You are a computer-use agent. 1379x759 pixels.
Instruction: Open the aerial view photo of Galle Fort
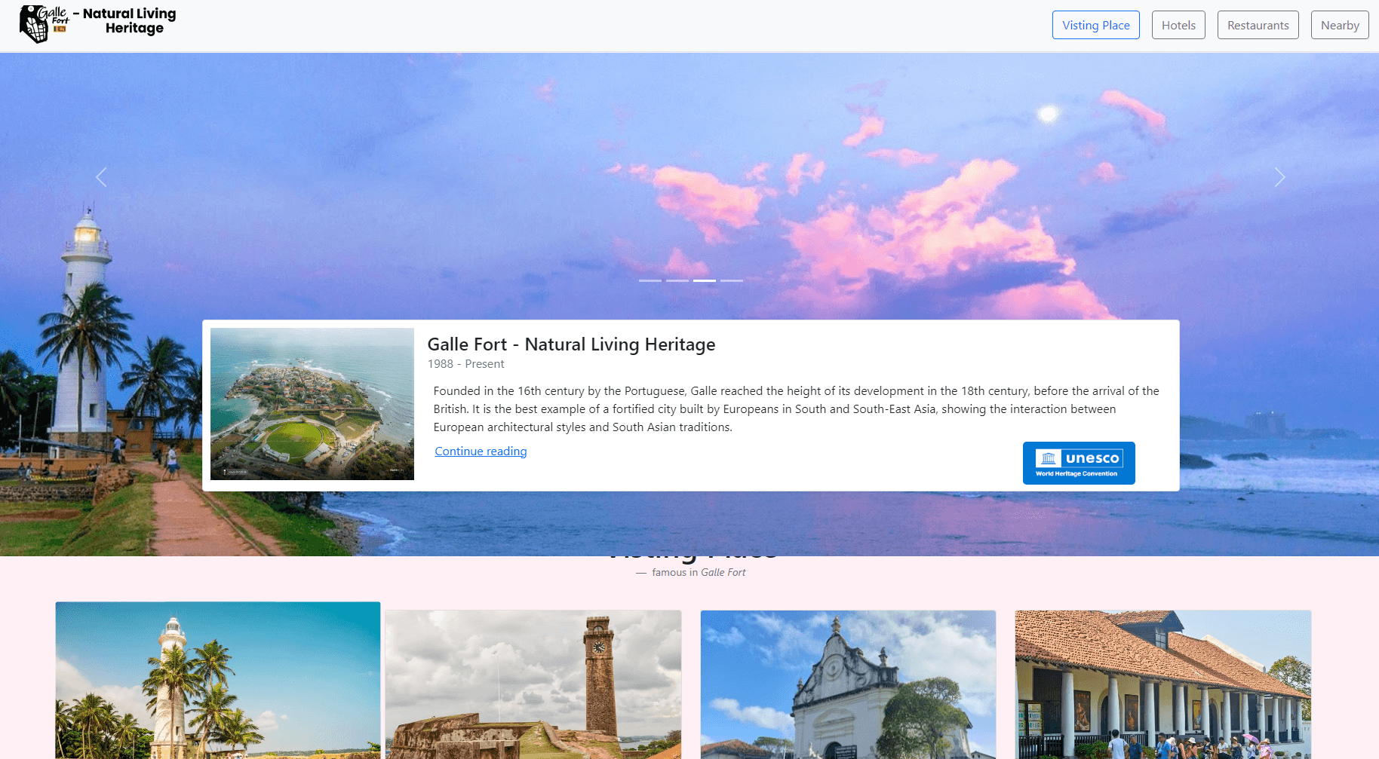312,404
